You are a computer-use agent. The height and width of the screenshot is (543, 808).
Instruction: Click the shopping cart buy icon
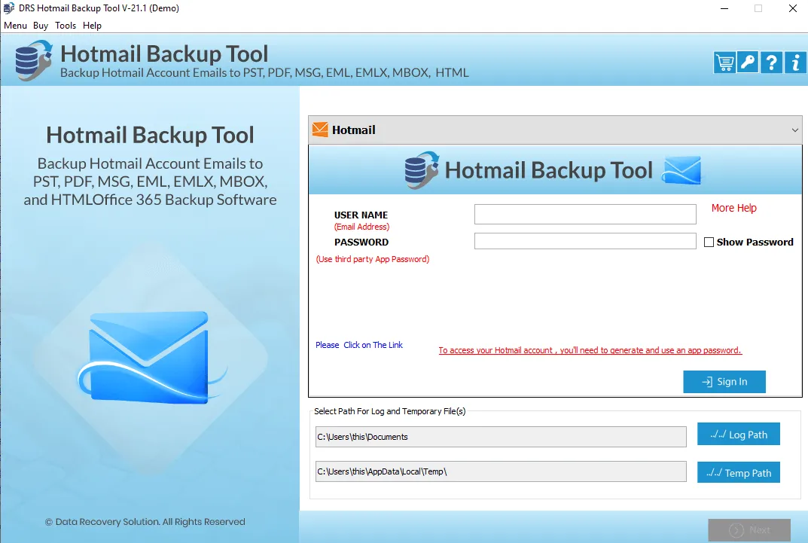[724, 63]
